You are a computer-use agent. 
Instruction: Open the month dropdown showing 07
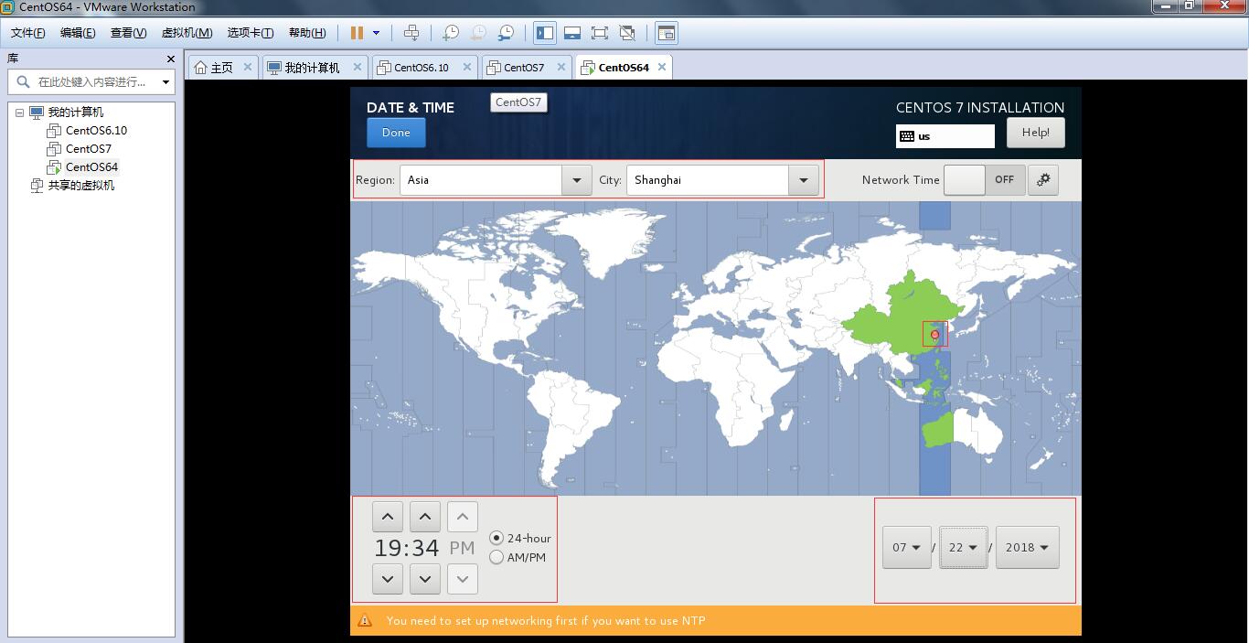coord(907,547)
